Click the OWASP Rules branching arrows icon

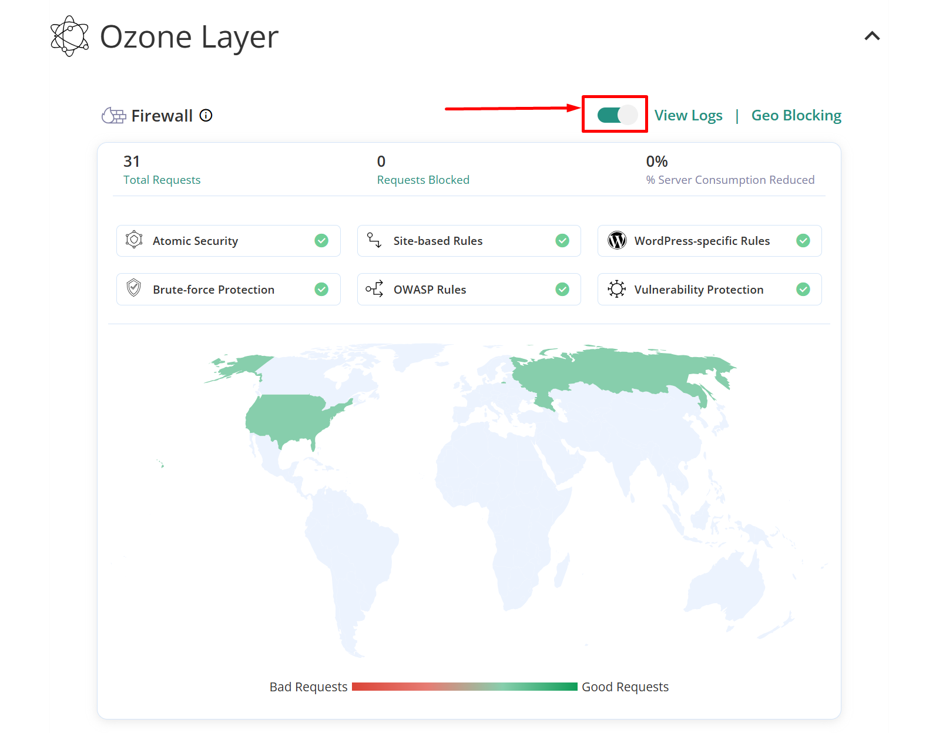tap(374, 288)
